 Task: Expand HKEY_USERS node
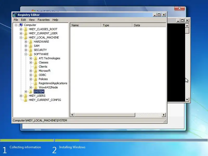21,96
